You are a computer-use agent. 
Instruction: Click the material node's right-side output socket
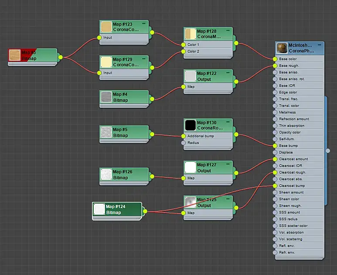pos(328,151)
